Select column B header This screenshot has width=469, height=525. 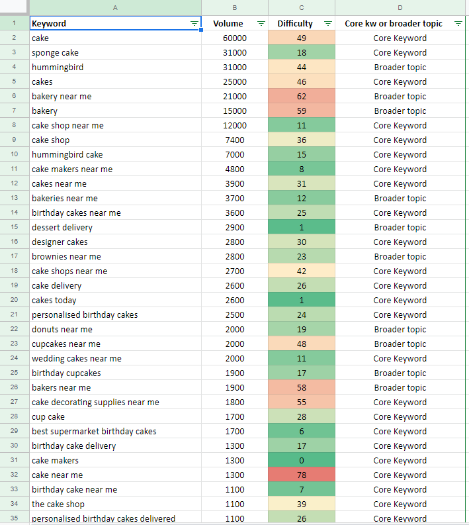coord(234,8)
